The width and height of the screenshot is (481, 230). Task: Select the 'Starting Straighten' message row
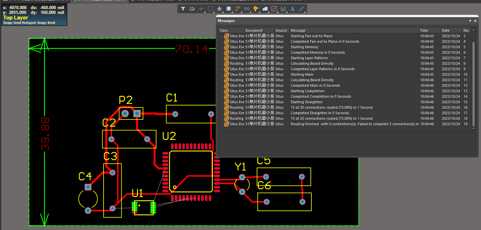(x=345, y=102)
